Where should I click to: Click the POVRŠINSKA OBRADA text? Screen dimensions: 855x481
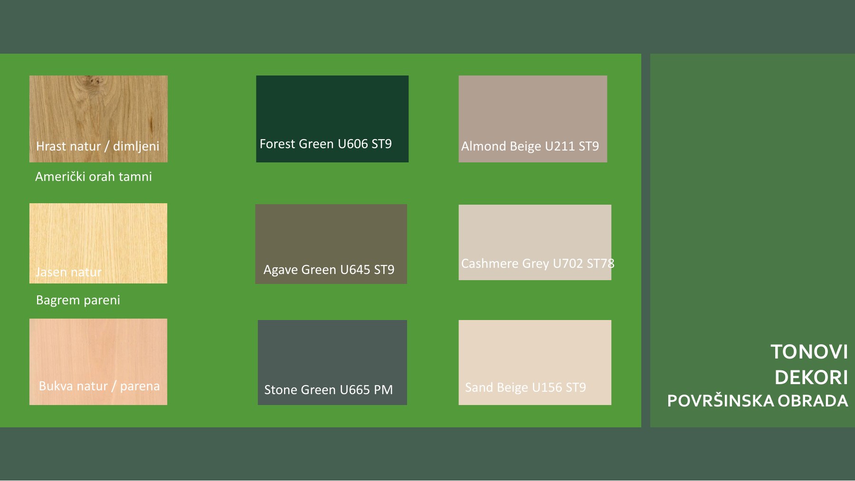click(758, 400)
